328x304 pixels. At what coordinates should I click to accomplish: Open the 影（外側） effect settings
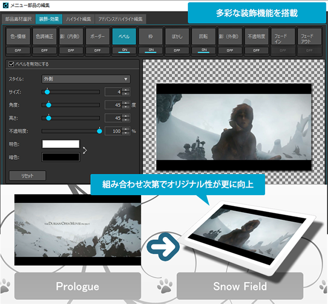[230, 37]
